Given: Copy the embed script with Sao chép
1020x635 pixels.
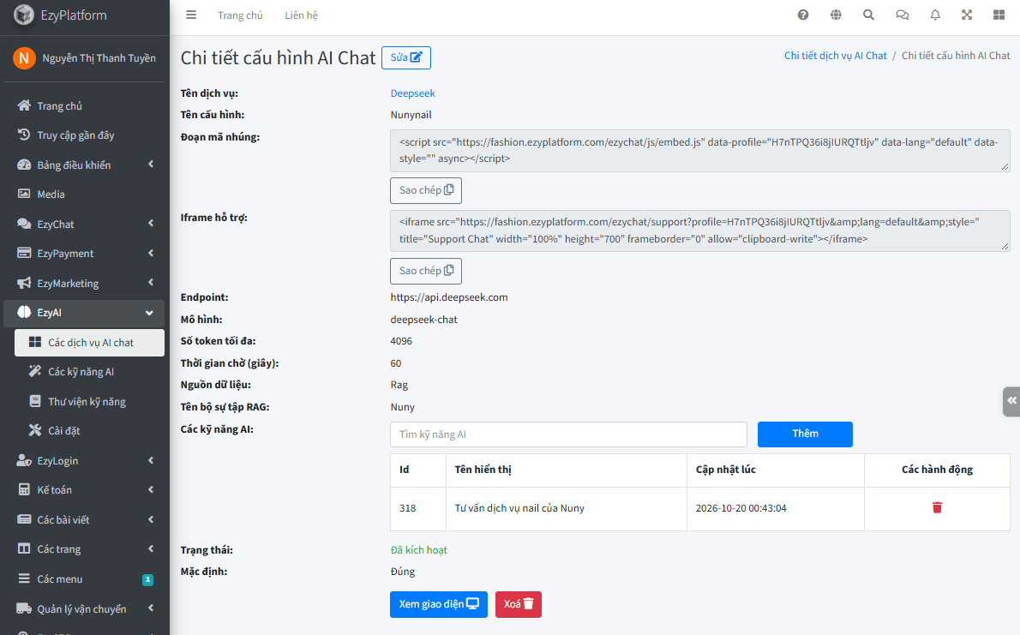Looking at the screenshot, I should click(x=426, y=190).
